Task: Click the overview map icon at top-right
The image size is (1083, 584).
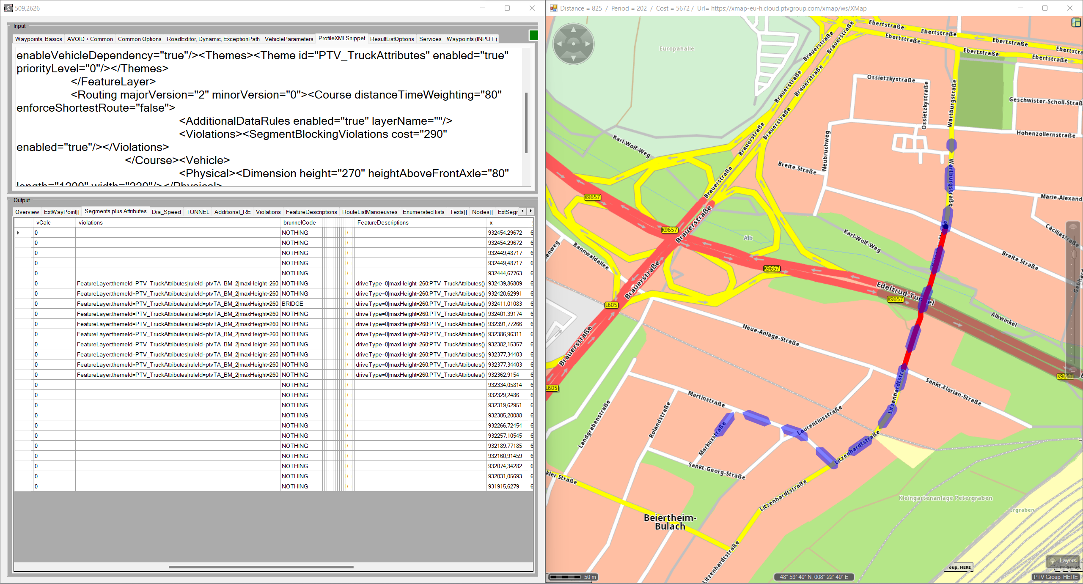Action: pos(1076,23)
